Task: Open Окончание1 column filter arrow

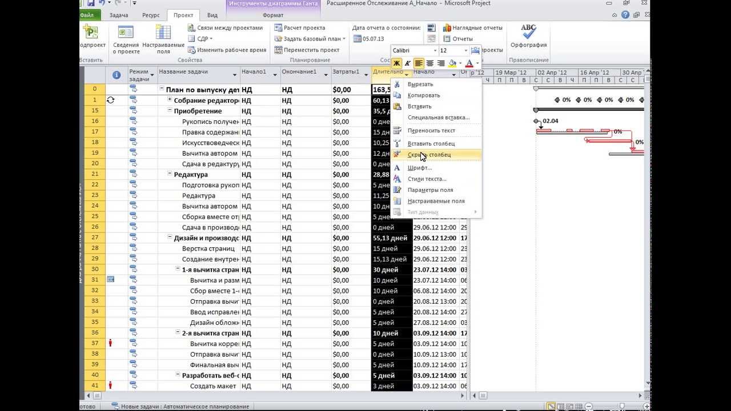Action: pyautogui.click(x=326, y=75)
